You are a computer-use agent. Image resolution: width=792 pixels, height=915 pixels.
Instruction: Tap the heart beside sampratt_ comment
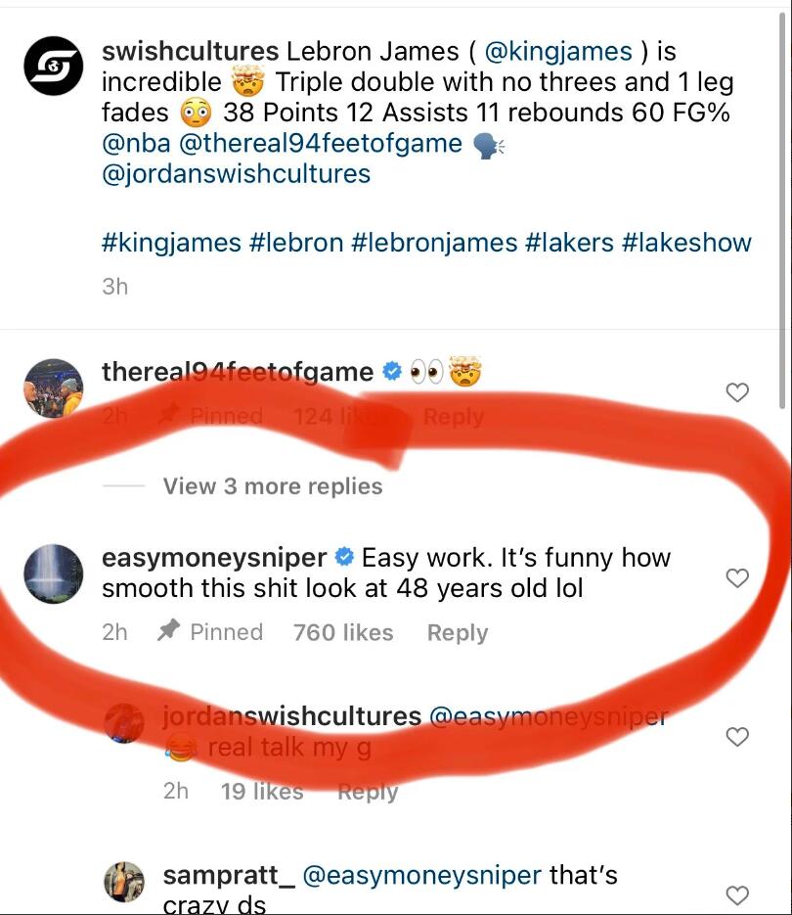pyautogui.click(x=737, y=895)
